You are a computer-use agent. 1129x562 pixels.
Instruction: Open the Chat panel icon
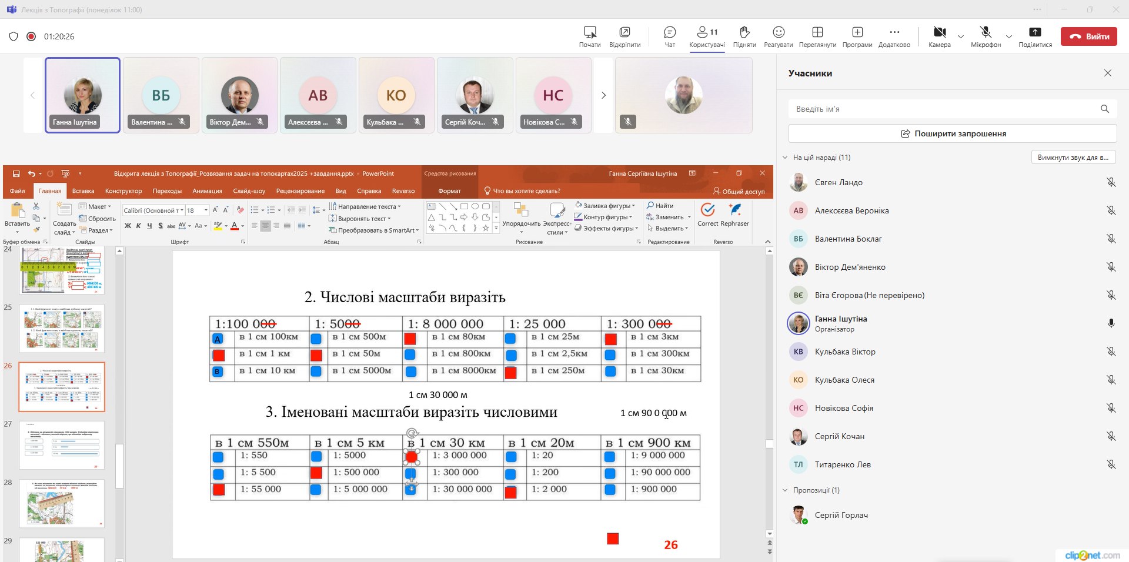(669, 32)
